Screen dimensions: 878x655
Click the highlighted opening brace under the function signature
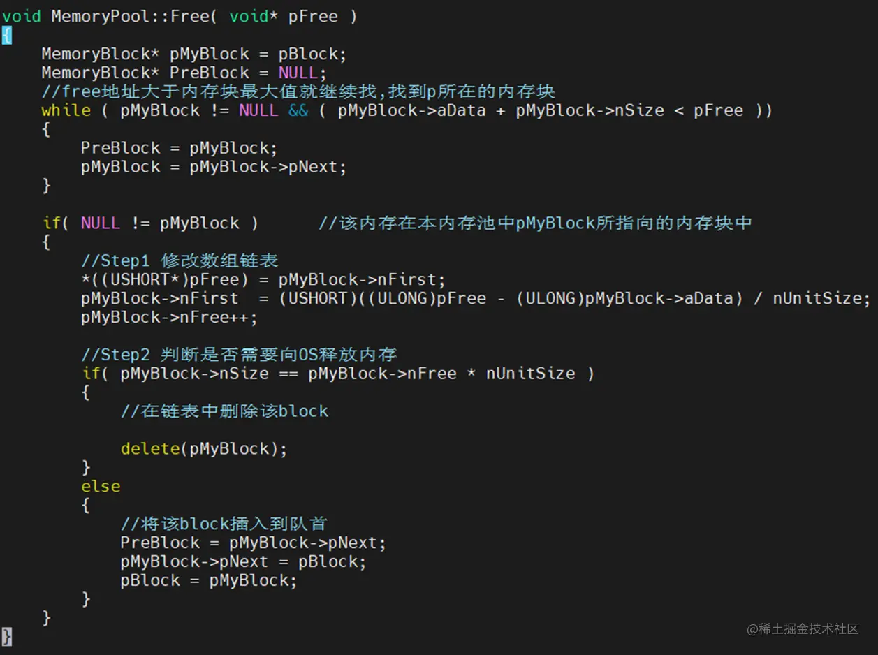(6, 35)
